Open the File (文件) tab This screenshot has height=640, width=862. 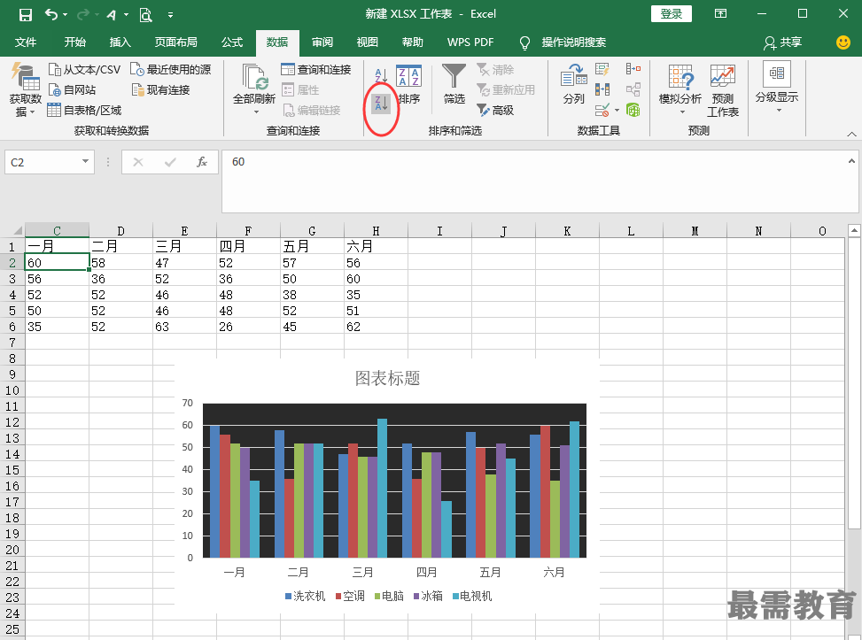26,42
